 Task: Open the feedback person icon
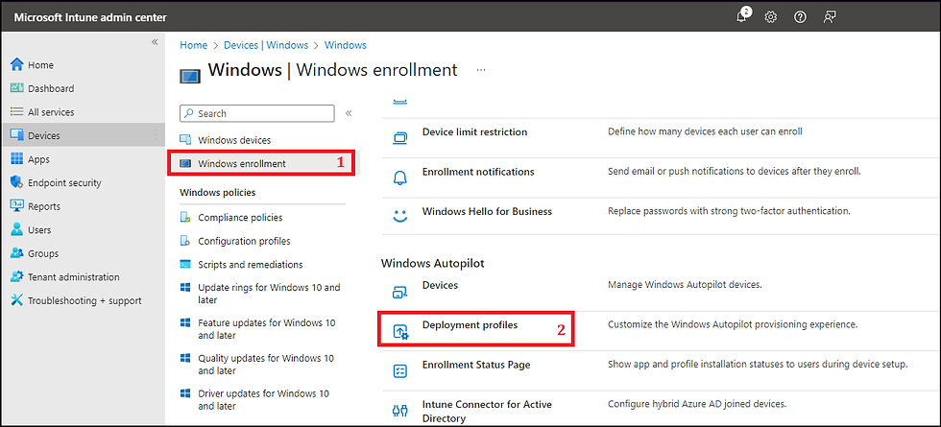[x=830, y=17]
